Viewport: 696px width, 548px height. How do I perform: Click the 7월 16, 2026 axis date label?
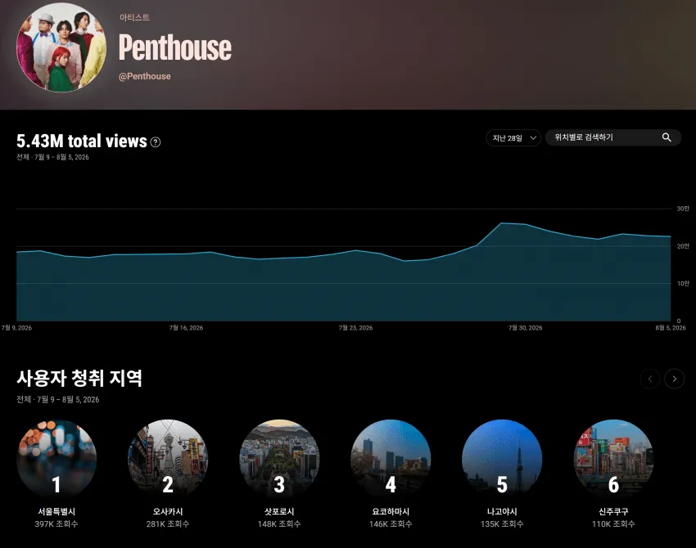[186, 328]
